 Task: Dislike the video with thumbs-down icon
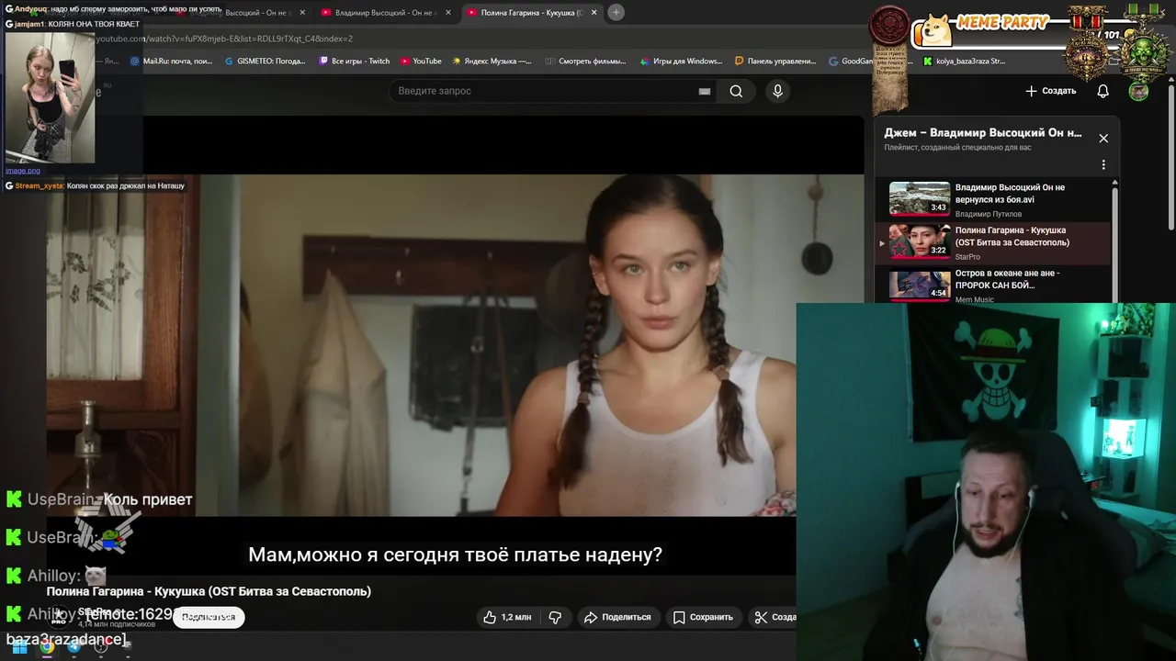tap(555, 617)
